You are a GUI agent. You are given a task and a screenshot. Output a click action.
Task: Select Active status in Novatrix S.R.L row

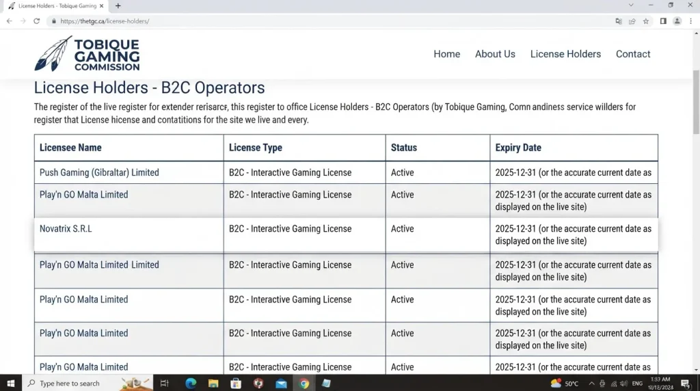[402, 228]
